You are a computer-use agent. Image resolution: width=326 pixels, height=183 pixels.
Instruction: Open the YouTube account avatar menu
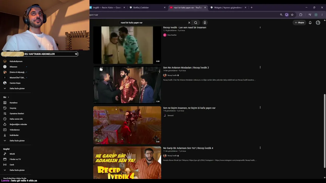point(318,23)
